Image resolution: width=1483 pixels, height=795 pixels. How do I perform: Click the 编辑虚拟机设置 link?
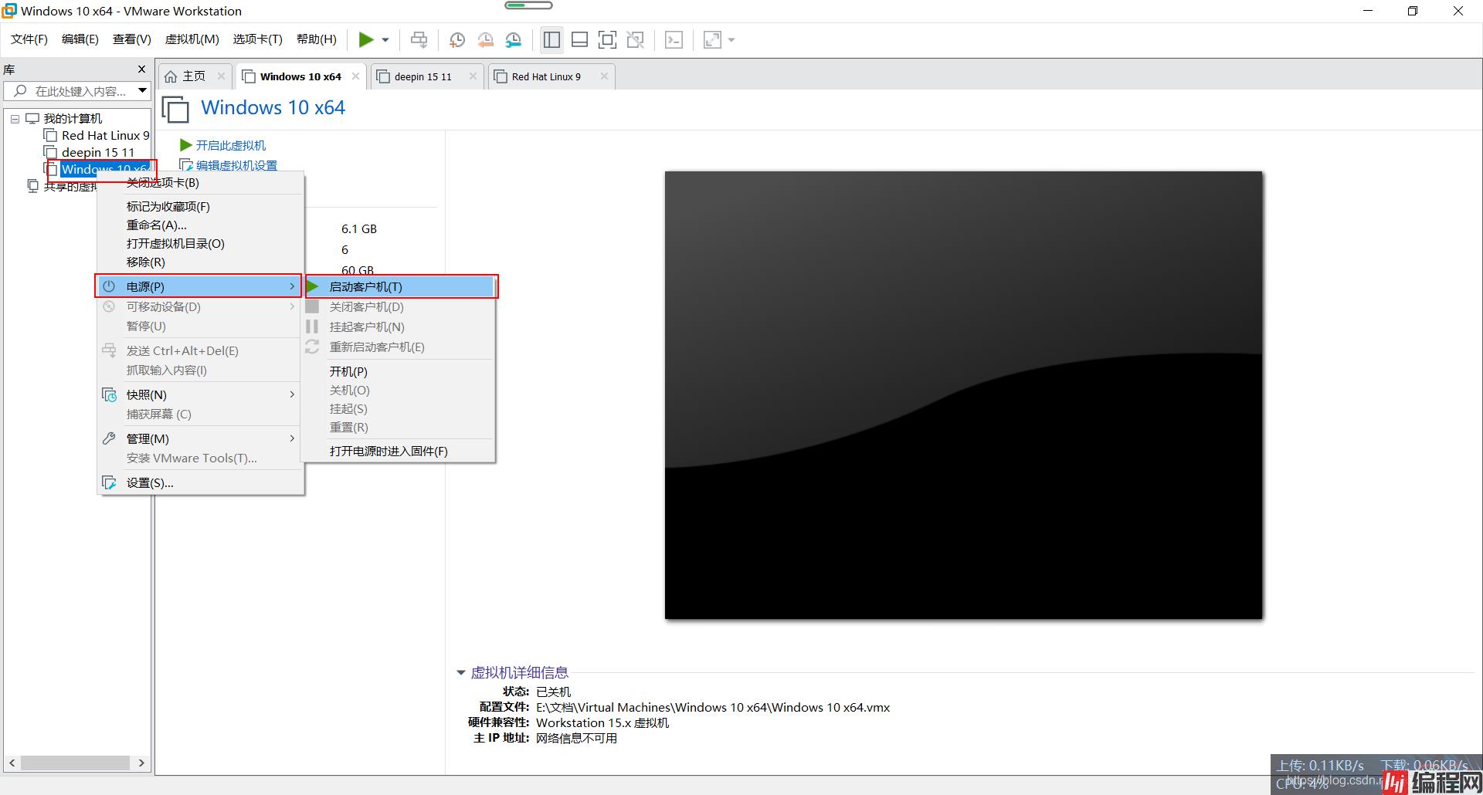(236, 165)
